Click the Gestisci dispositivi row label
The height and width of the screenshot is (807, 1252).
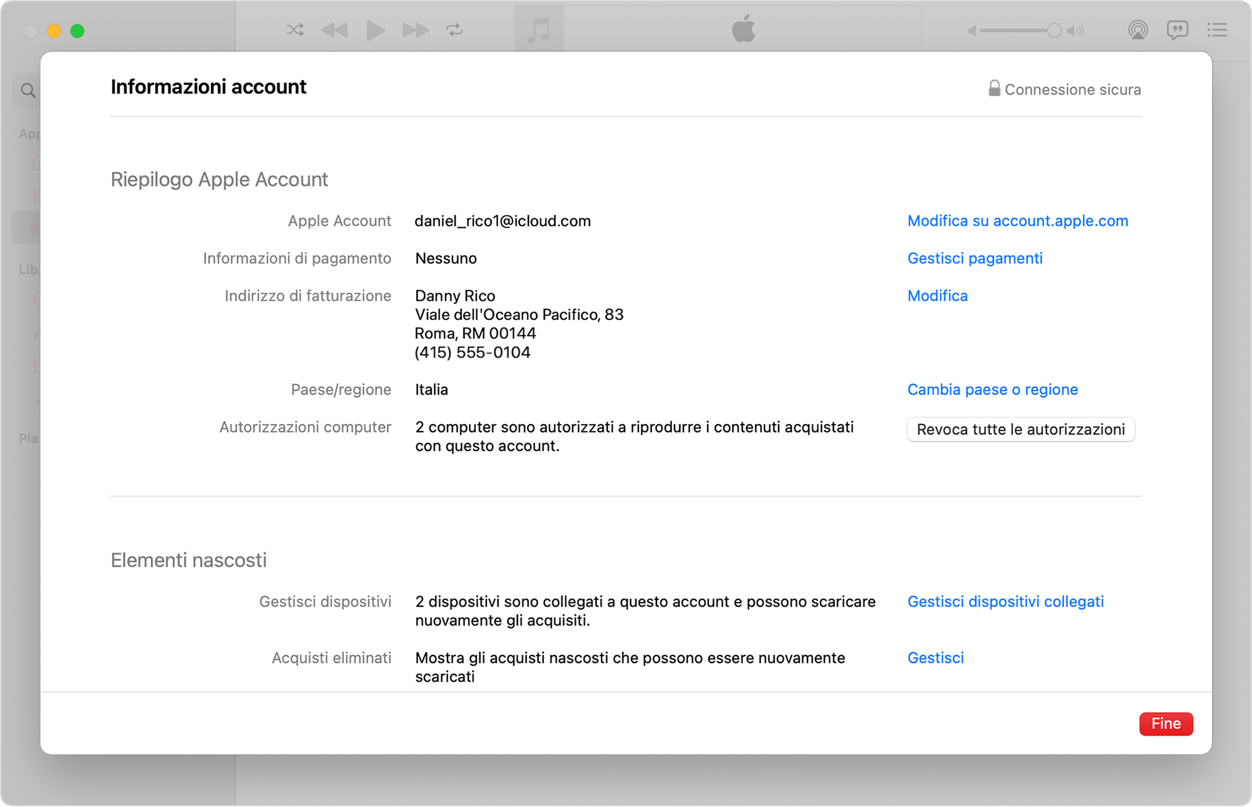(325, 602)
